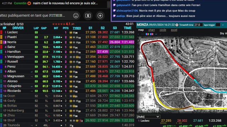This screenshot has width=227, height=127.
Task: Click the S1 sector column header
Action: coord(90,28)
